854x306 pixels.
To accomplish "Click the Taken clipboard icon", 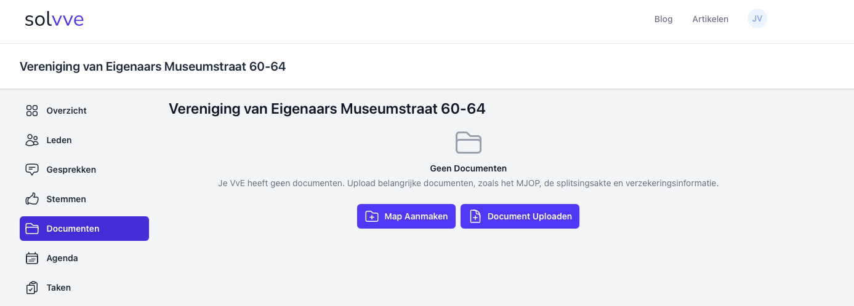I will 32,288.
